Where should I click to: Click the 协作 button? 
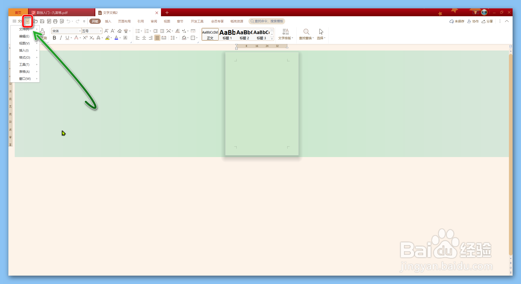click(473, 21)
